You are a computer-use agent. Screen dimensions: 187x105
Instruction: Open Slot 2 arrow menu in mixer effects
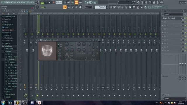pyautogui.click(x=162, y=22)
